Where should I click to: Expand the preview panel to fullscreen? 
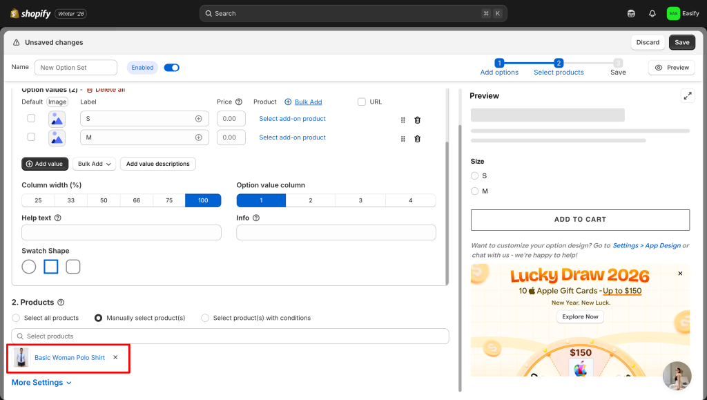[x=687, y=96]
